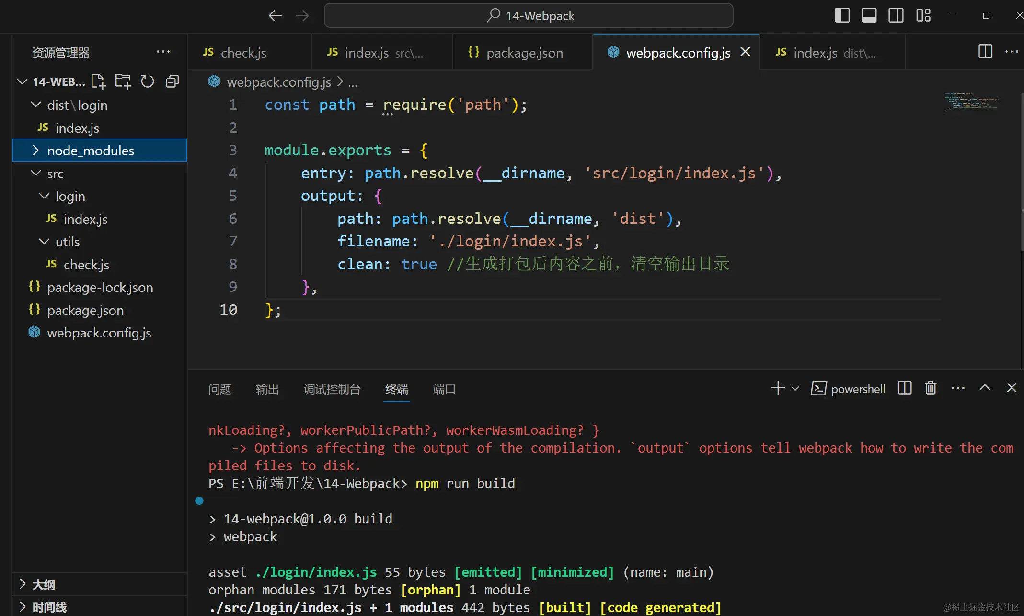Expand the 大纲 outline section
Viewport: 1024px width, 616px height.
pos(99,584)
